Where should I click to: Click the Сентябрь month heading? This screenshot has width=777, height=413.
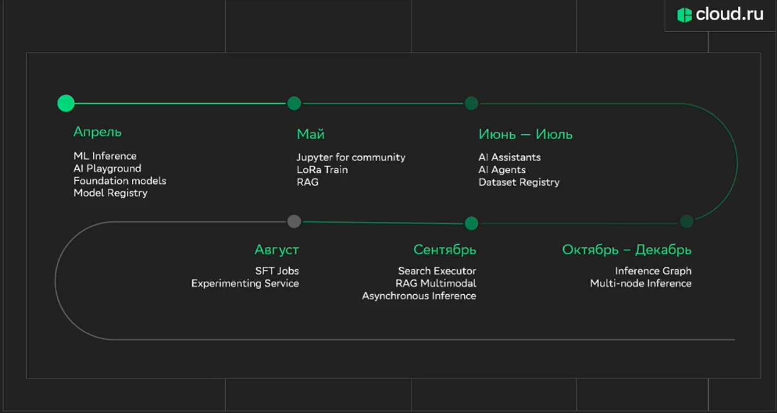(x=445, y=250)
